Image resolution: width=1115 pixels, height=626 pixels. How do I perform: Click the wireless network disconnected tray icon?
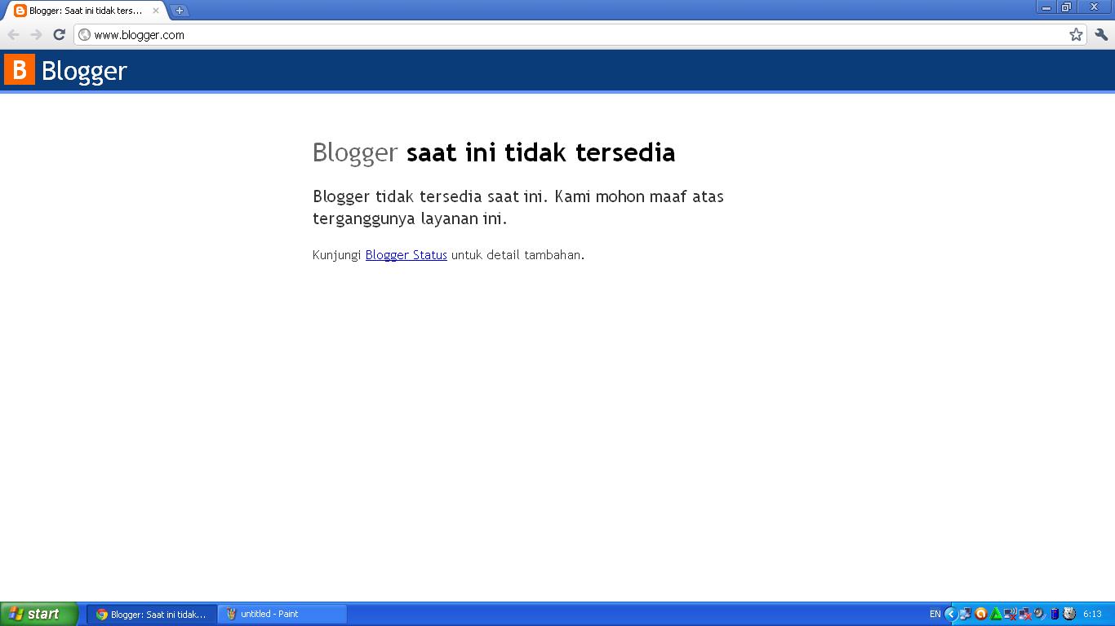(x=1011, y=614)
